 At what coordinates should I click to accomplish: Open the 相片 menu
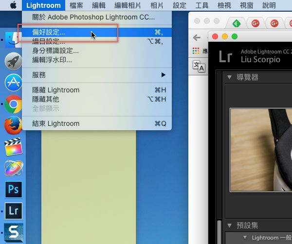pyautogui.click(x=157, y=5)
